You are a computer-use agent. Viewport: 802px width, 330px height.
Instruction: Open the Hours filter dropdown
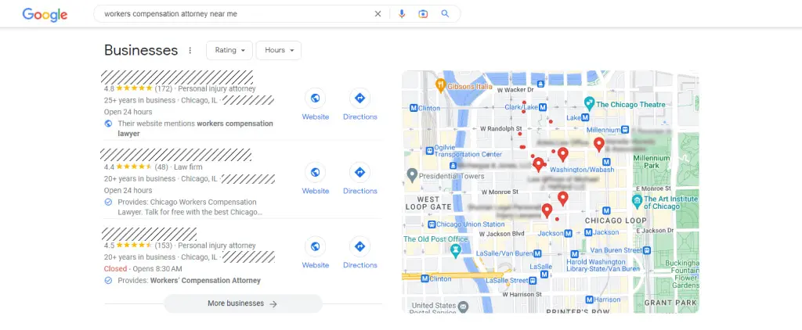point(278,51)
